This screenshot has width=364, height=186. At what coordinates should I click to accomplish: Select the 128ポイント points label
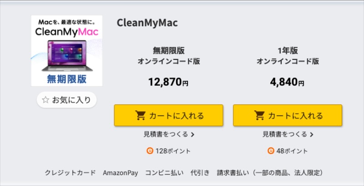173,151
